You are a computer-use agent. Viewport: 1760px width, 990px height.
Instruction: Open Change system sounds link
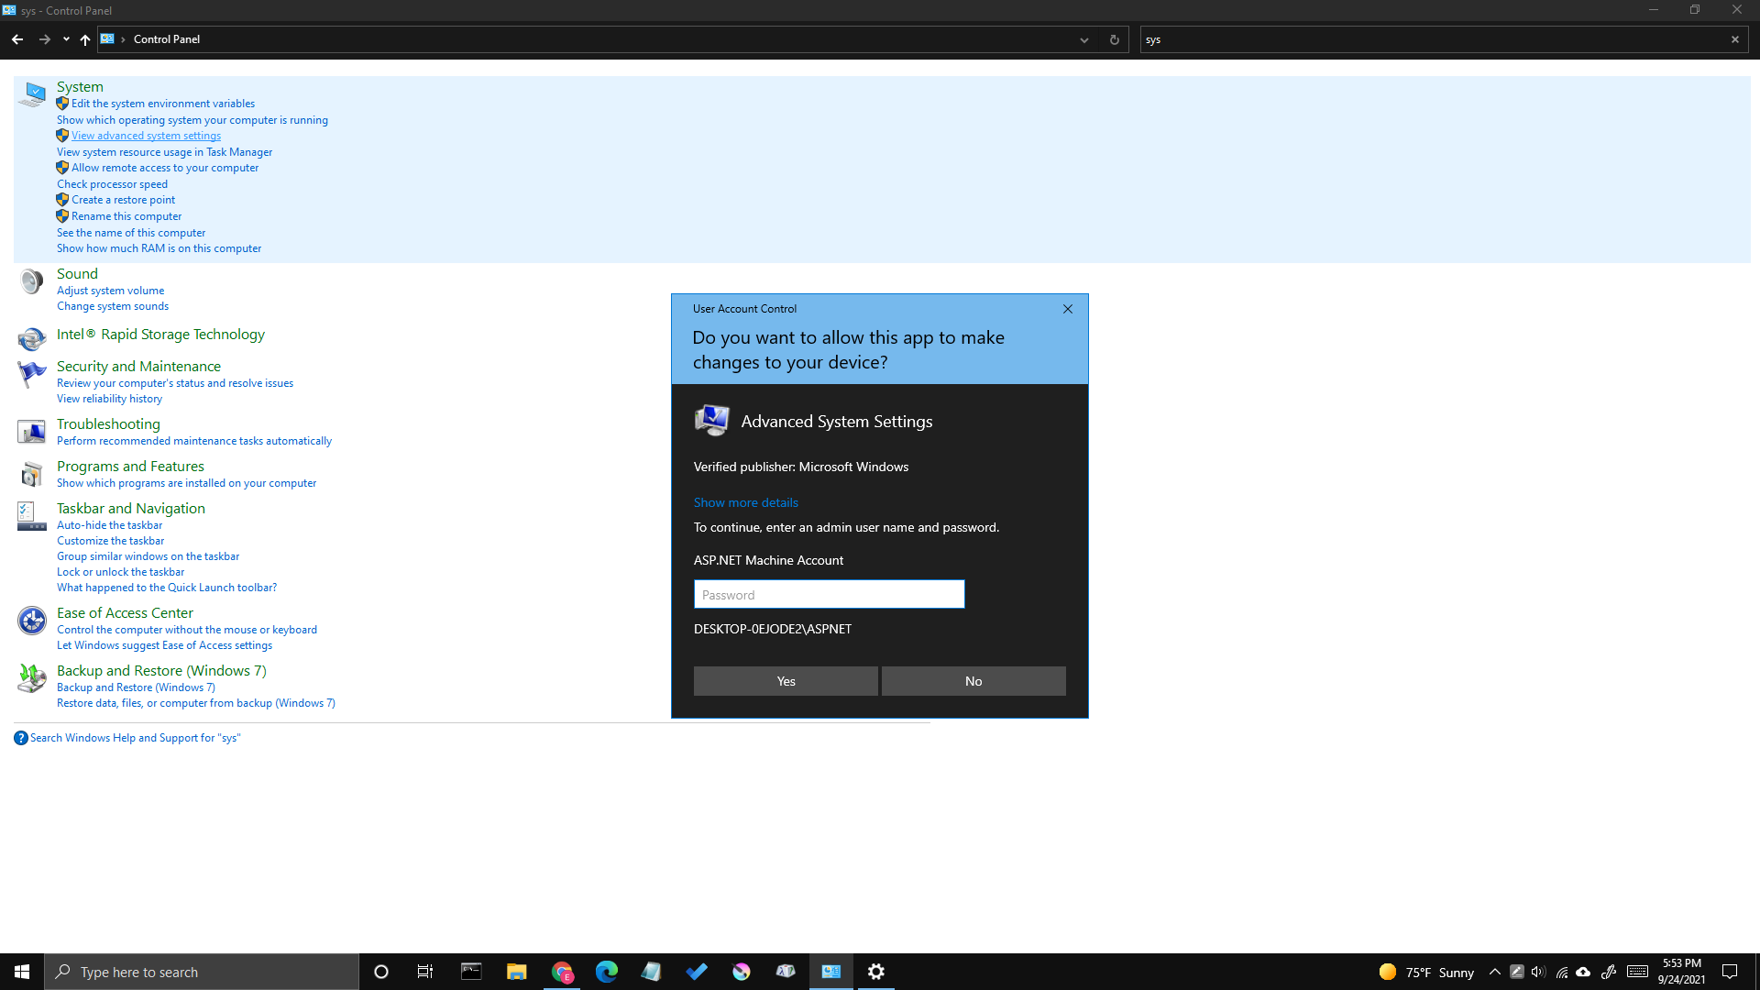pos(113,306)
